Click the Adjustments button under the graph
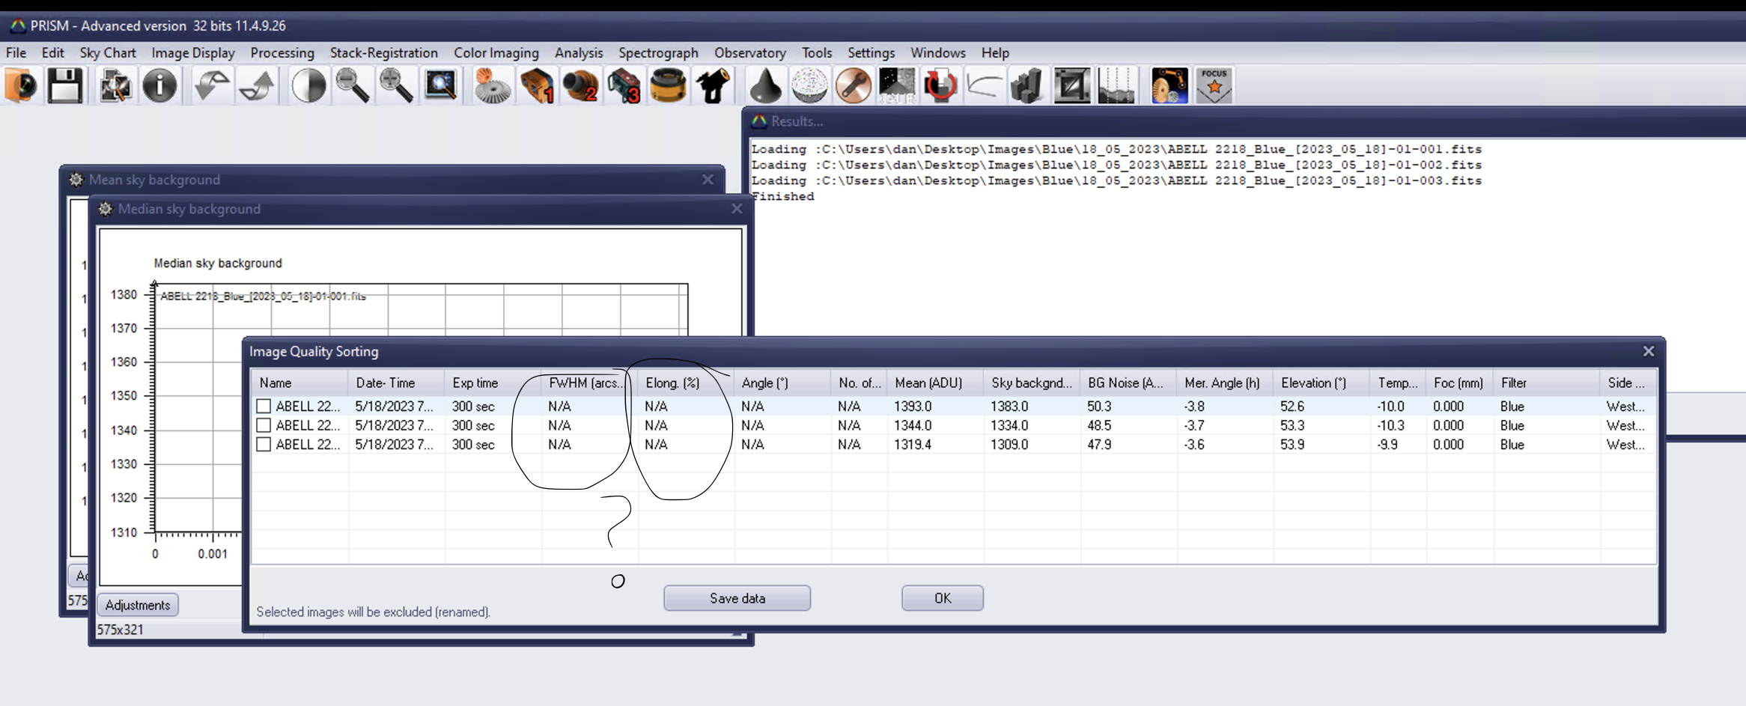This screenshot has height=706, width=1746. [138, 605]
